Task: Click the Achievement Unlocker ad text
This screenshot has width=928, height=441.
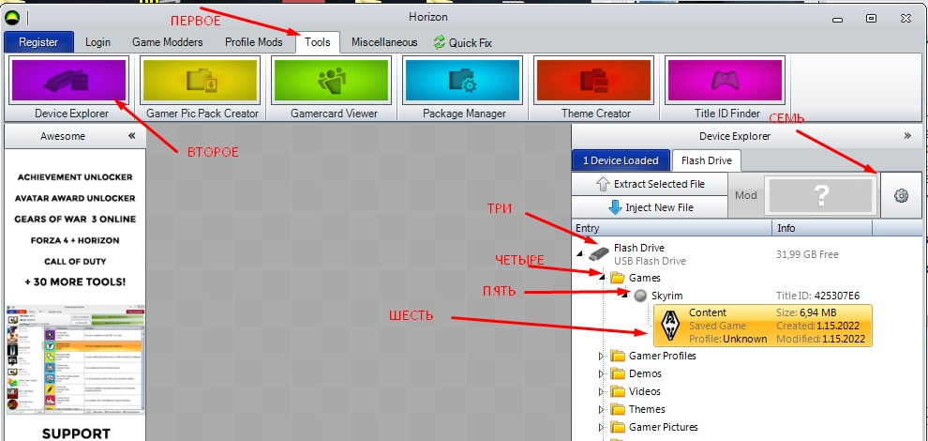Action: pyautogui.click(x=75, y=177)
